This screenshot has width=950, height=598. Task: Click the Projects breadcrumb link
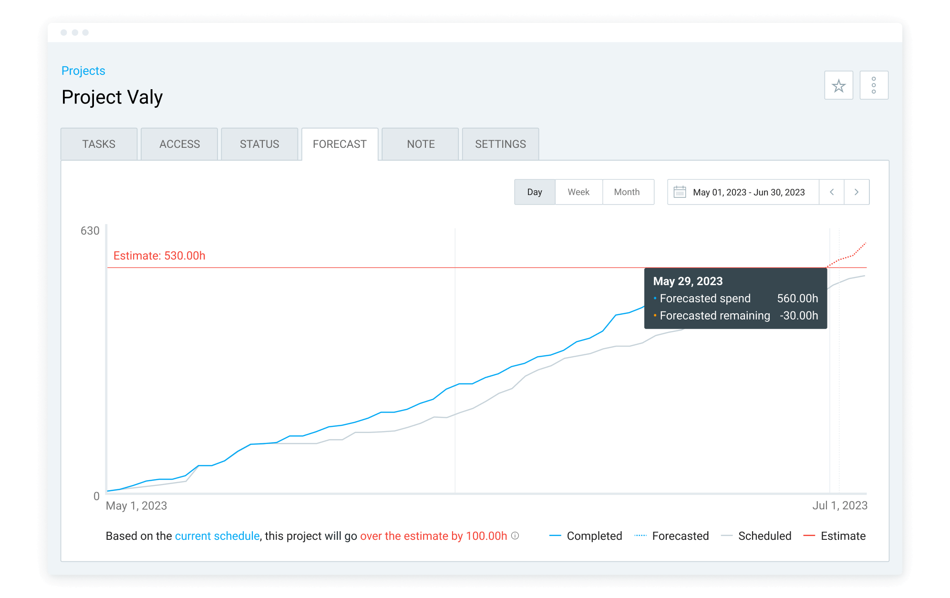(x=83, y=71)
